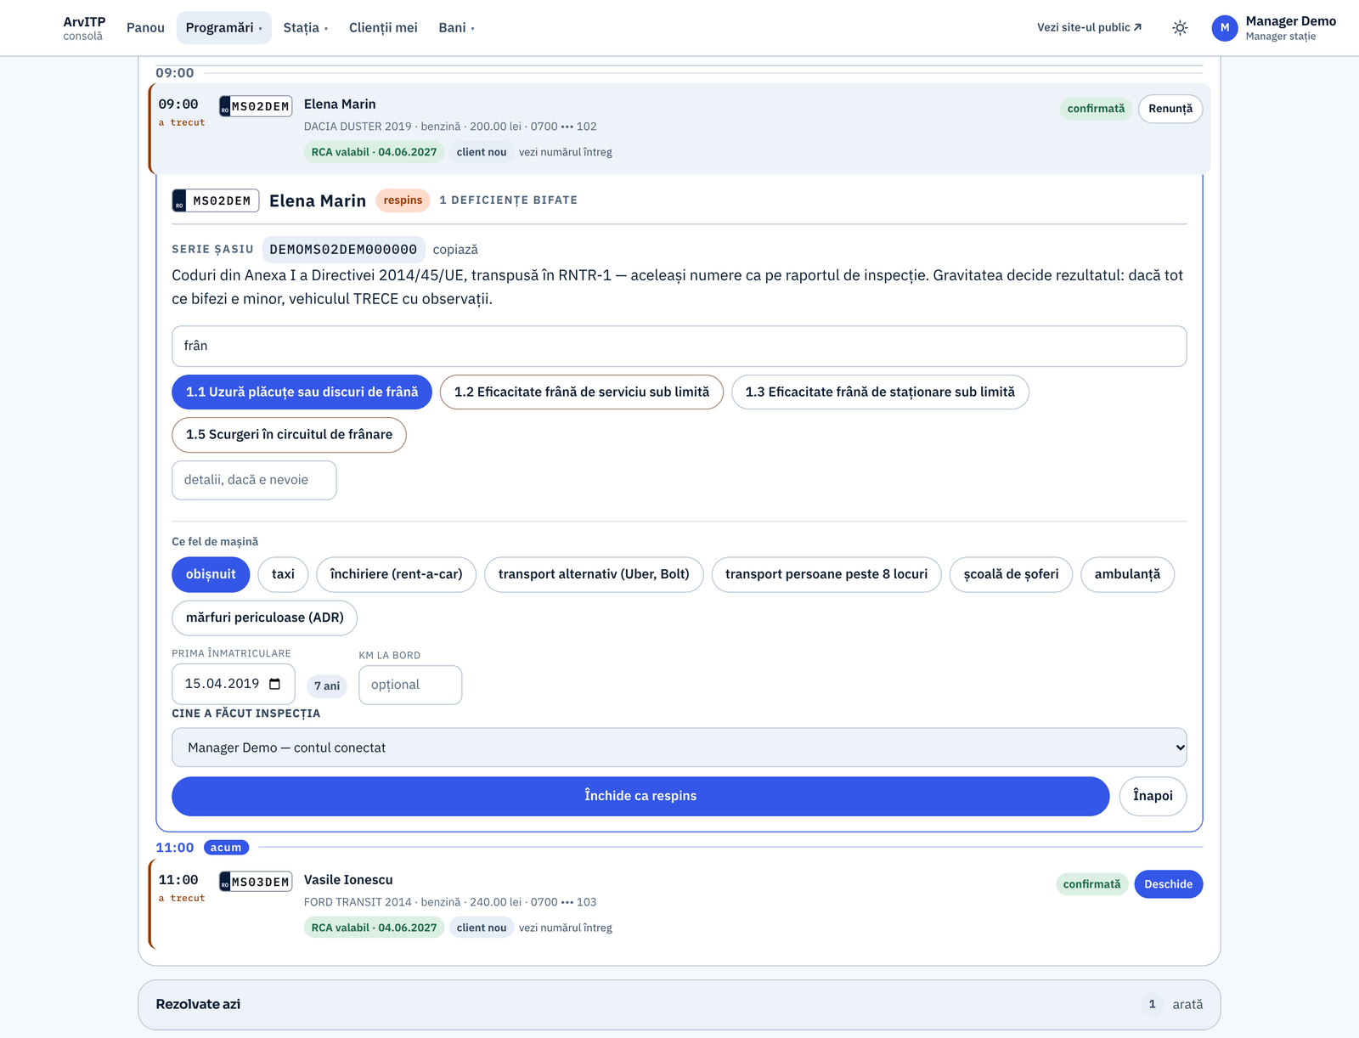Choose mărfuri periculoase (ADR) type

[265, 618]
